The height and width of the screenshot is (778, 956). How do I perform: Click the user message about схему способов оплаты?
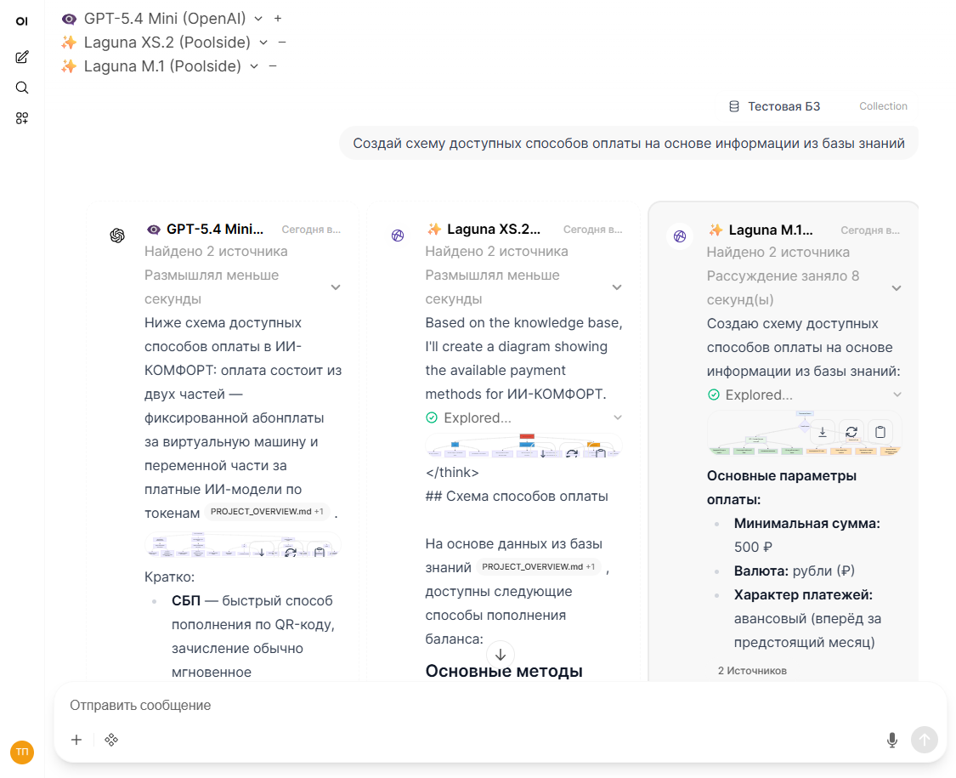click(x=629, y=144)
